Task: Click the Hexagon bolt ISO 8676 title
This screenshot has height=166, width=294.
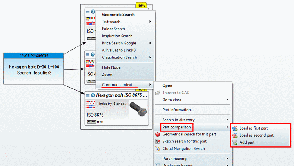Action: click(121, 95)
